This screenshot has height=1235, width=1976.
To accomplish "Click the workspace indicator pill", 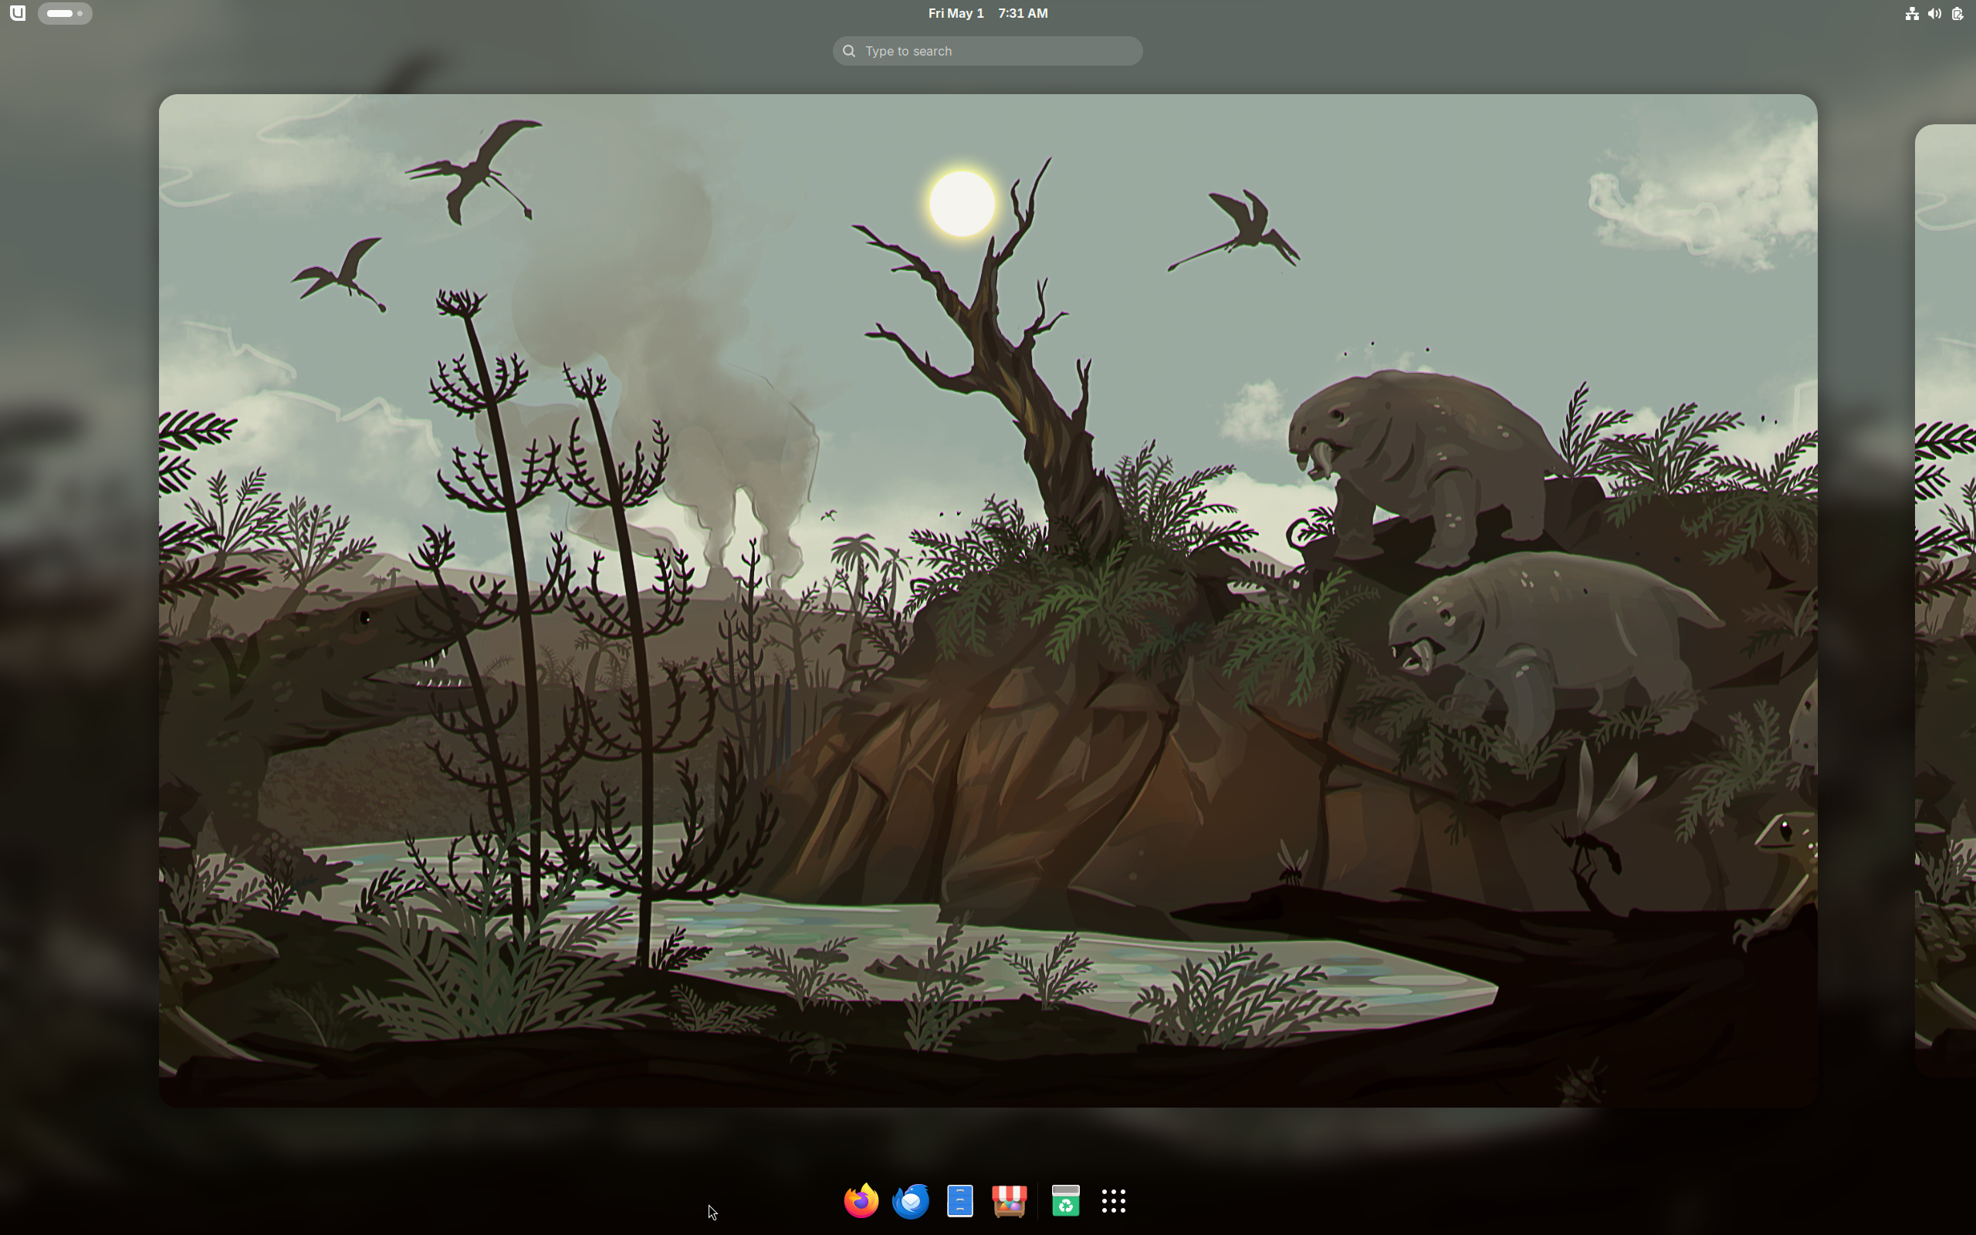I will [x=65, y=13].
